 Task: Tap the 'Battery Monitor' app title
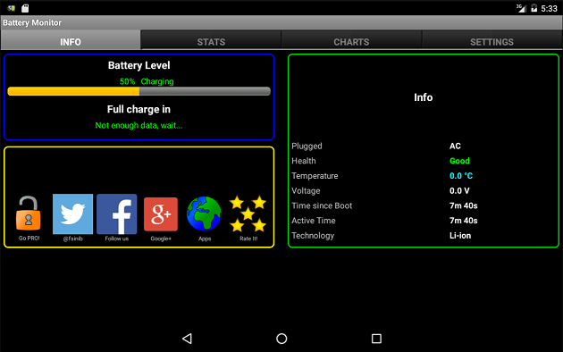32,22
